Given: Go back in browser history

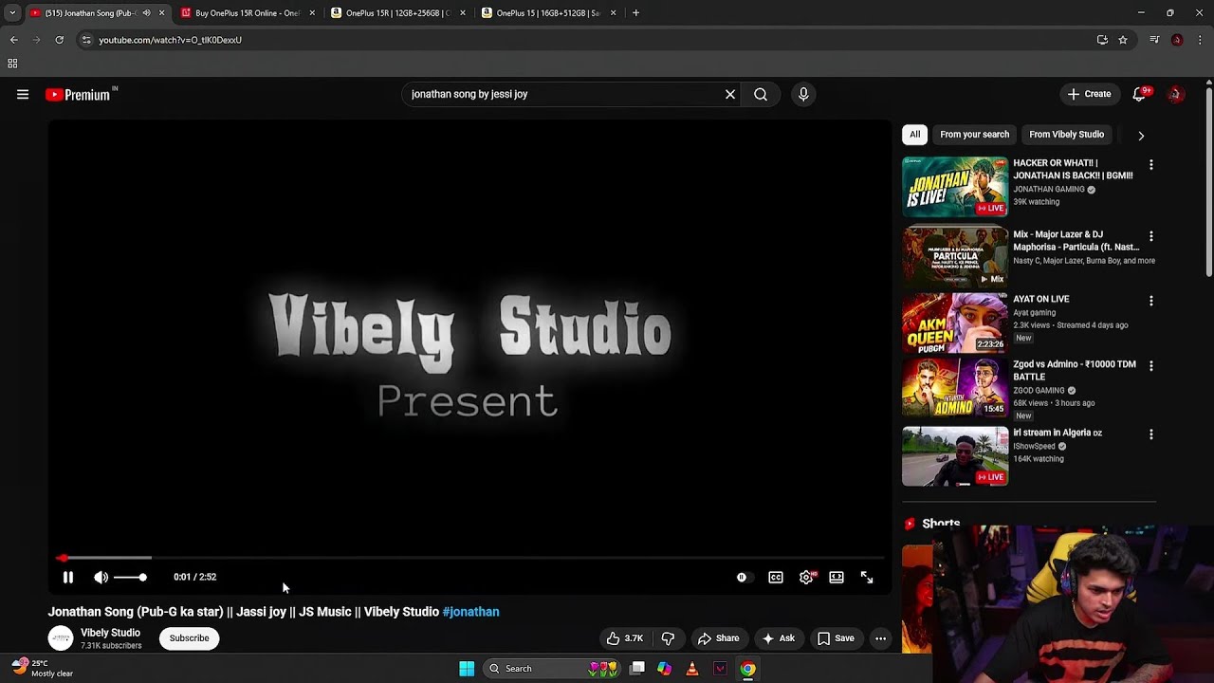Looking at the screenshot, I should [x=13, y=40].
